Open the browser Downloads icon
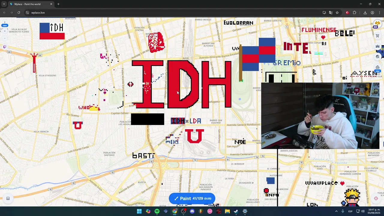 coord(365,13)
